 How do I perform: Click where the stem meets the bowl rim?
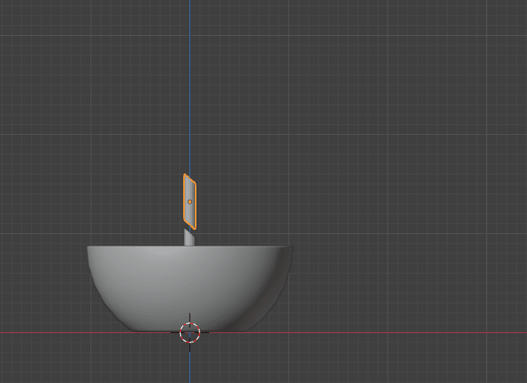click(189, 245)
